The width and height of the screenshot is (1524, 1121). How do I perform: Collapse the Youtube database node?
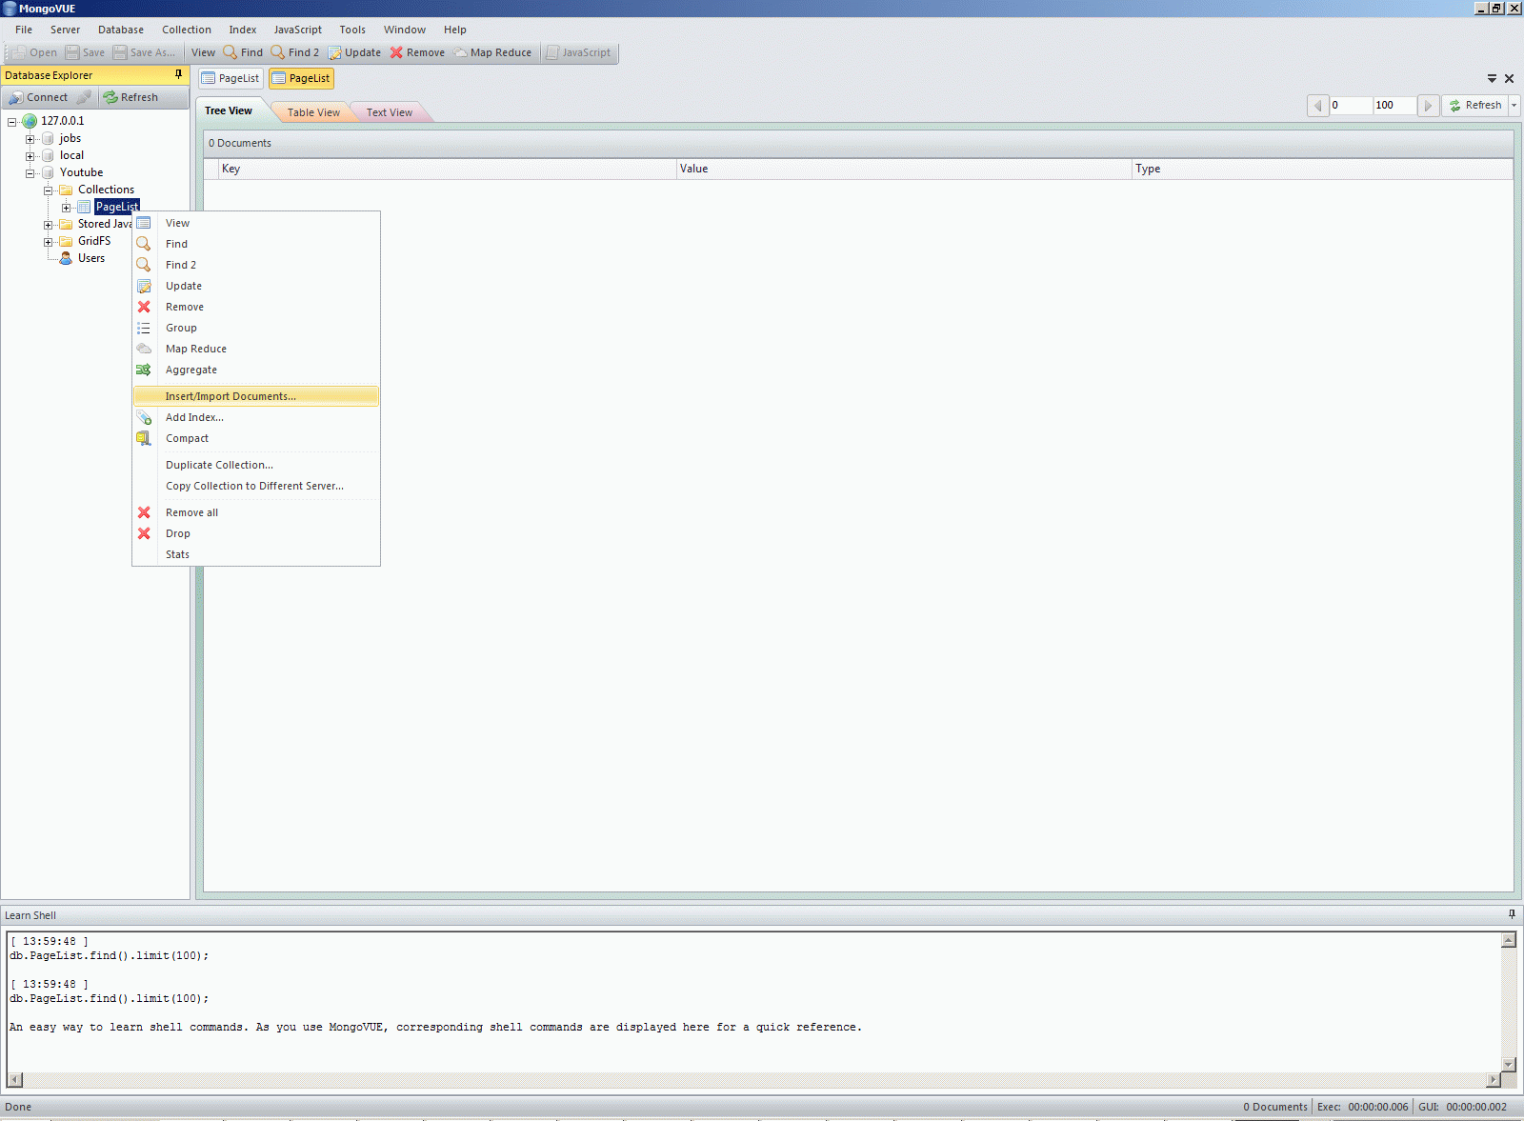[x=30, y=173]
